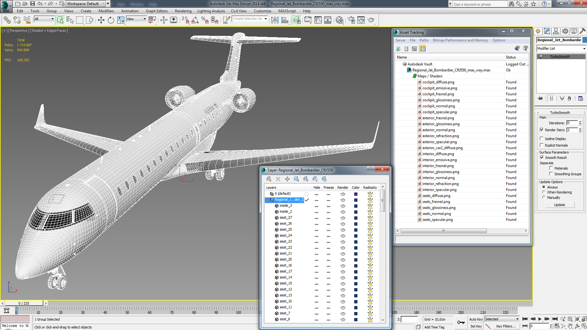Open the Material Editor teapot icon

click(x=339, y=20)
